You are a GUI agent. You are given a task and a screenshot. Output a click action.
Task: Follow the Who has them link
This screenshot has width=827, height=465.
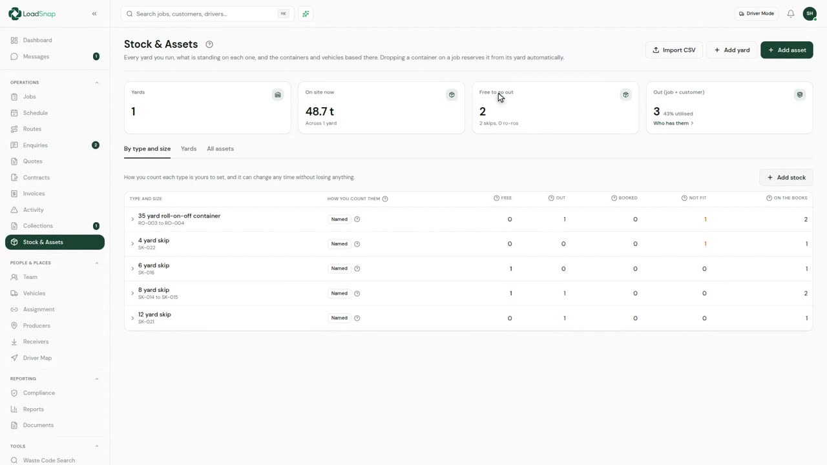673,123
